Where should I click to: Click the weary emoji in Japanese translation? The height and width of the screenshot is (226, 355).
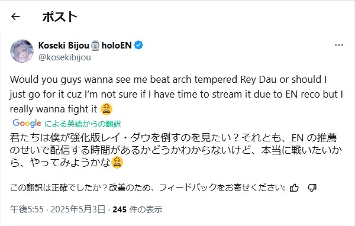click(x=117, y=162)
